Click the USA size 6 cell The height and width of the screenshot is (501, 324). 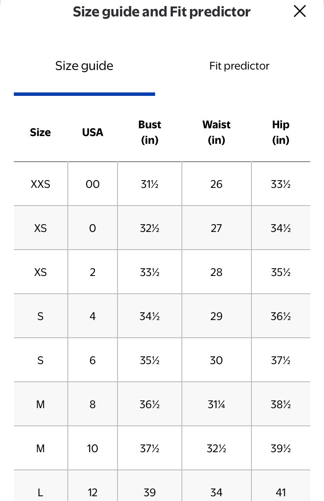click(x=92, y=361)
